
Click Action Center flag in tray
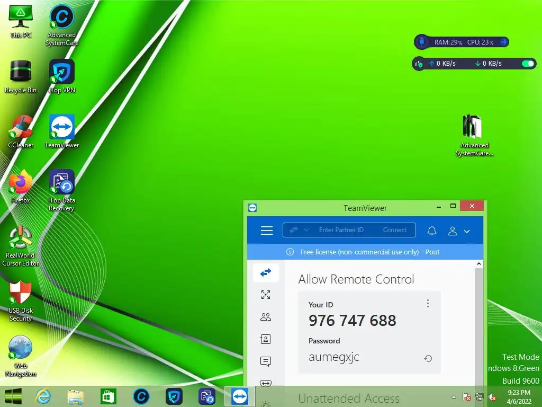pos(467,397)
